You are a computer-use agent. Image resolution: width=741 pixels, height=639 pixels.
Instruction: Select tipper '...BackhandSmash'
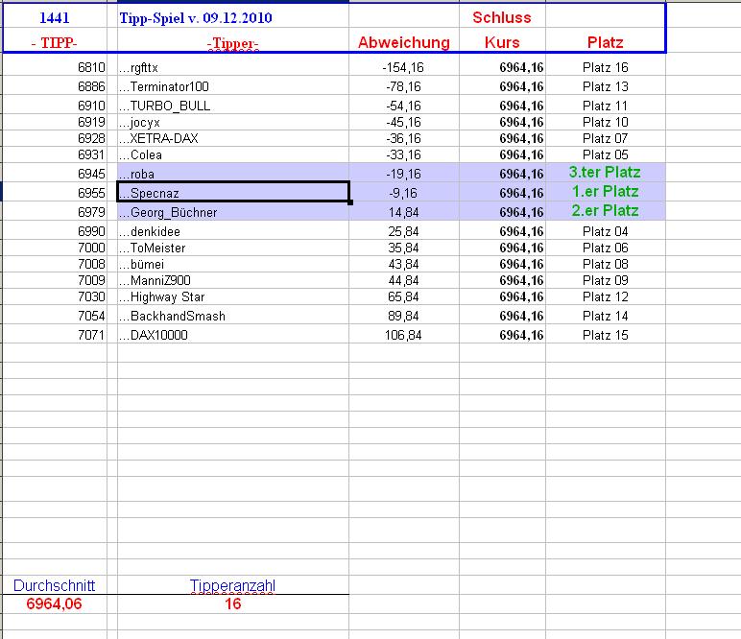[173, 316]
